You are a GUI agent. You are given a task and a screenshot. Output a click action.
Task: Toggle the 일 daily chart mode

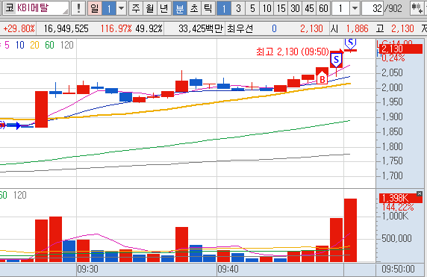(x=95, y=8)
